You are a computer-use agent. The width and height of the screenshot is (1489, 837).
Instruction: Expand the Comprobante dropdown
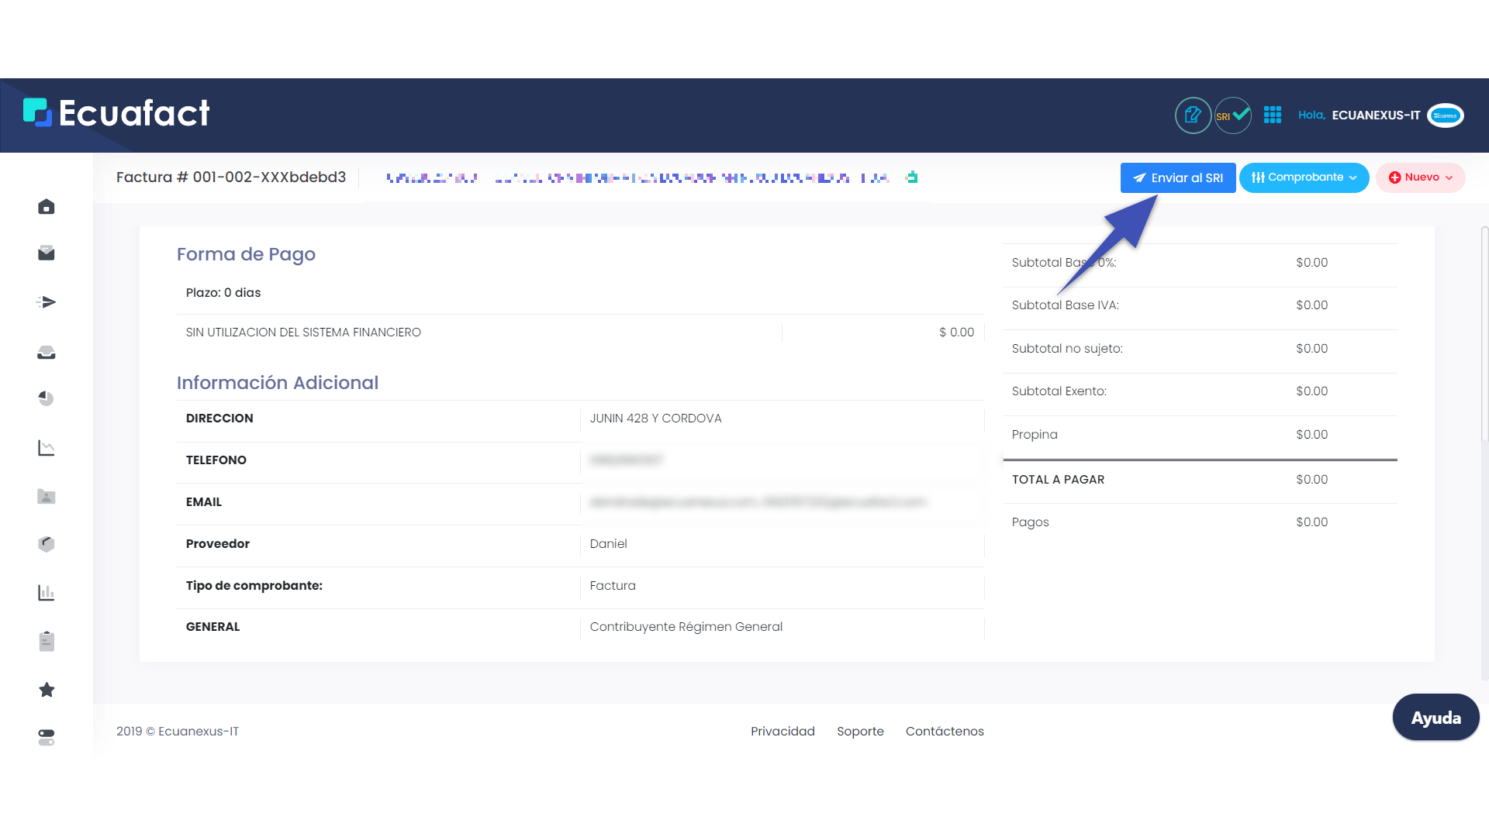(1304, 177)
